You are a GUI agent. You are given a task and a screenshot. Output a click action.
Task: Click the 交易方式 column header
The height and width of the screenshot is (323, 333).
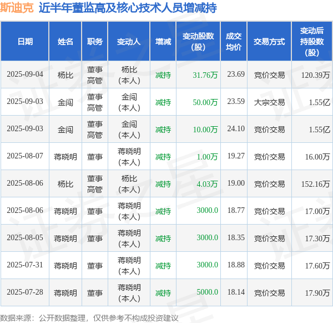[269, 42]
